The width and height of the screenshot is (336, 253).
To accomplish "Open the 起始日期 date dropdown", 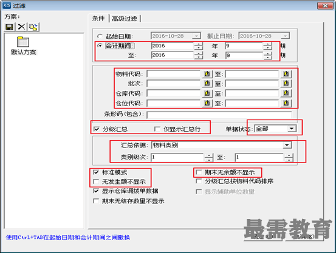I will [196, 36].
